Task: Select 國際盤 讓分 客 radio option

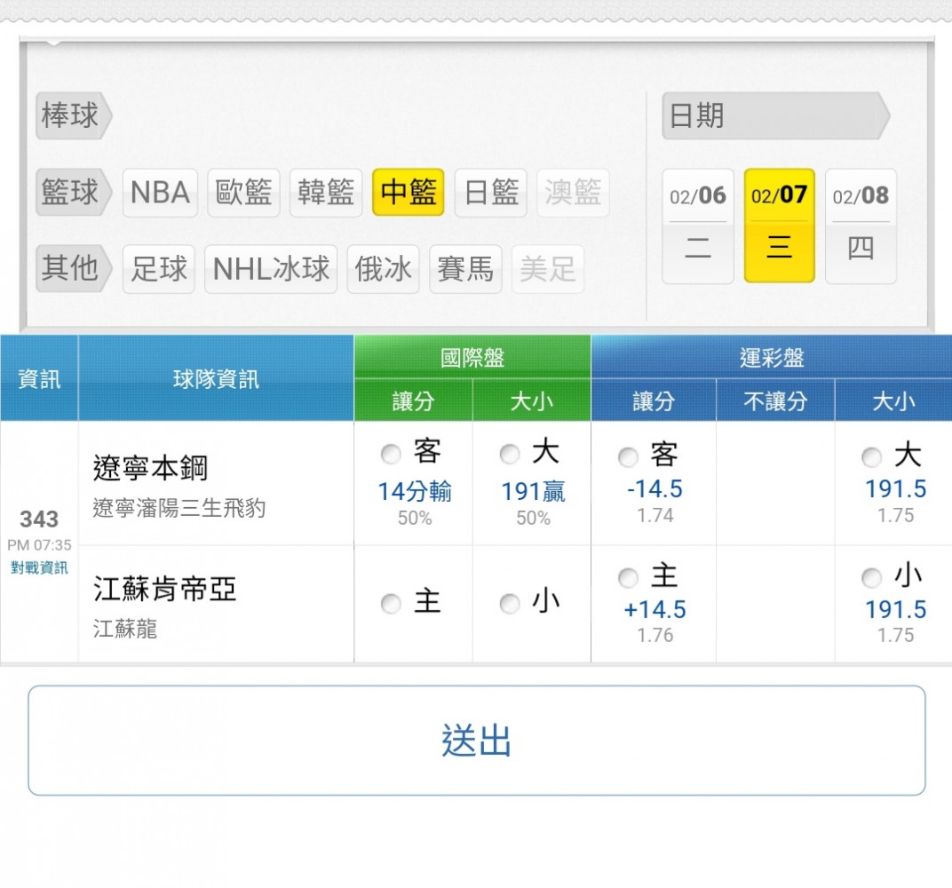Action: (x=391, y=454)
